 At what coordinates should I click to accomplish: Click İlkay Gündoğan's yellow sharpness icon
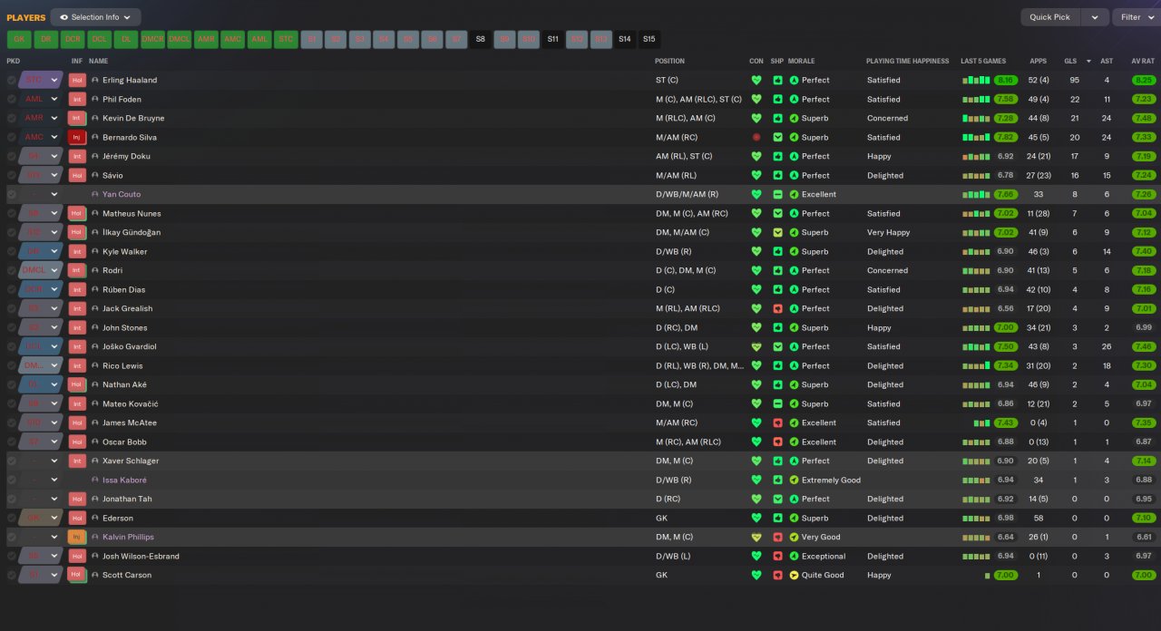click(x=777, y=232)
